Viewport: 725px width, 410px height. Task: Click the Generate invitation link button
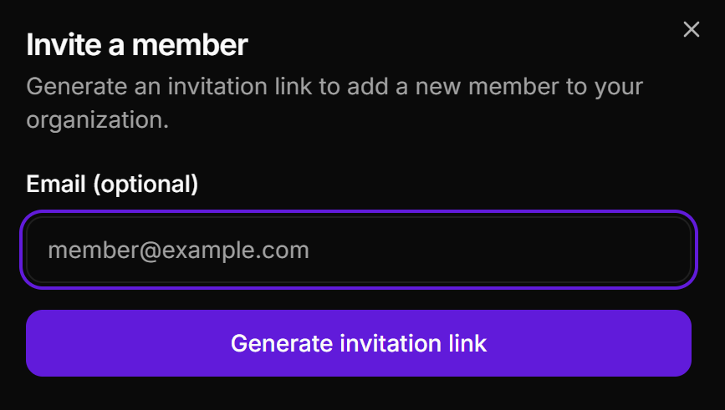pyautogui.click(x=359, y=343)
